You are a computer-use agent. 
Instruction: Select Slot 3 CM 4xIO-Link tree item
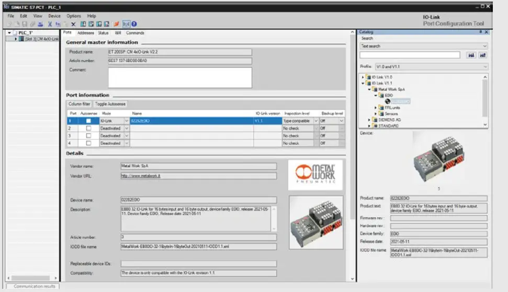[41, 39]
